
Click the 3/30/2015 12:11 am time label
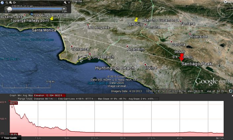pyautogui.click(x=22, y=6)
